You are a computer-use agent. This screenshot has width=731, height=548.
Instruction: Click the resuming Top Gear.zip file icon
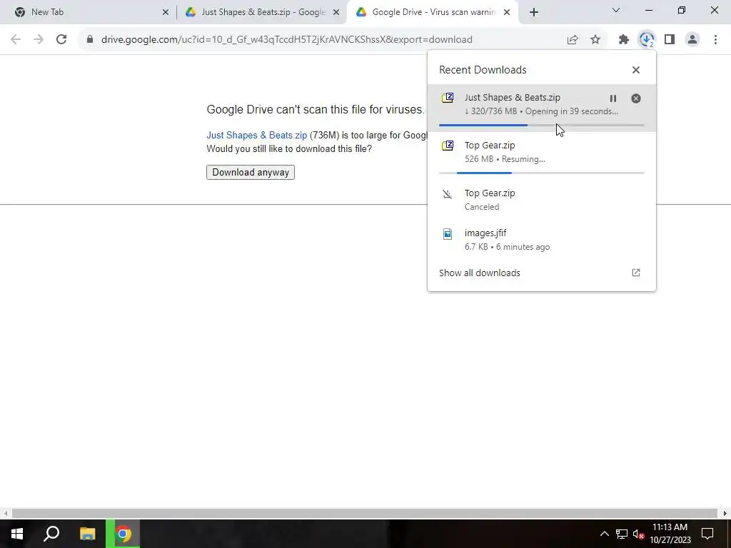(448, 146)
